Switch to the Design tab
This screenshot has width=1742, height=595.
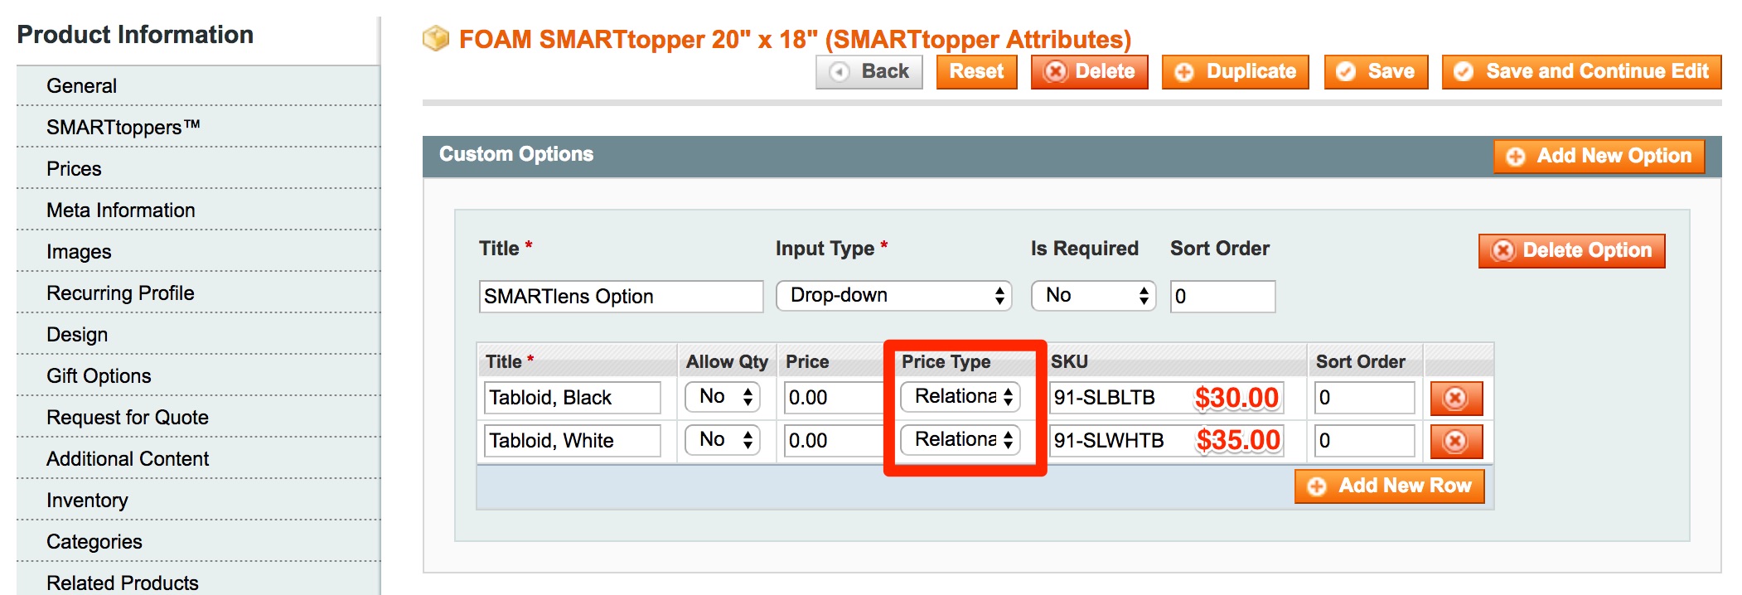(199, 335)
